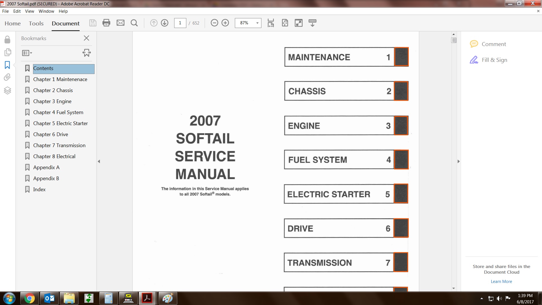Open the Layers panel icon
The height and width of the screenshot is (305, 542).
click(x=7, y=90)
